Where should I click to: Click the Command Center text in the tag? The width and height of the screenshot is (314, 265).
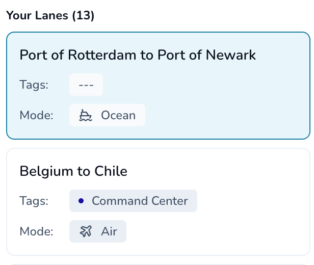[x=140, y=201]
